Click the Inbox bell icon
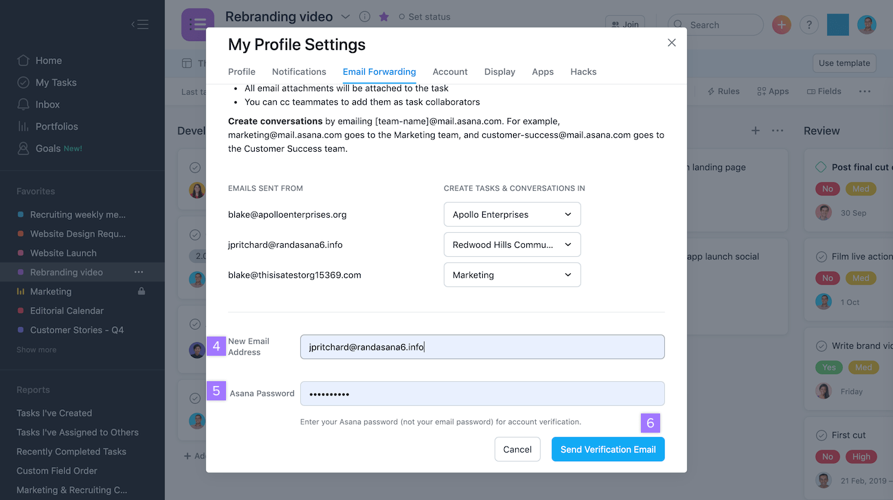893x500 pixels. coord(23,104)
